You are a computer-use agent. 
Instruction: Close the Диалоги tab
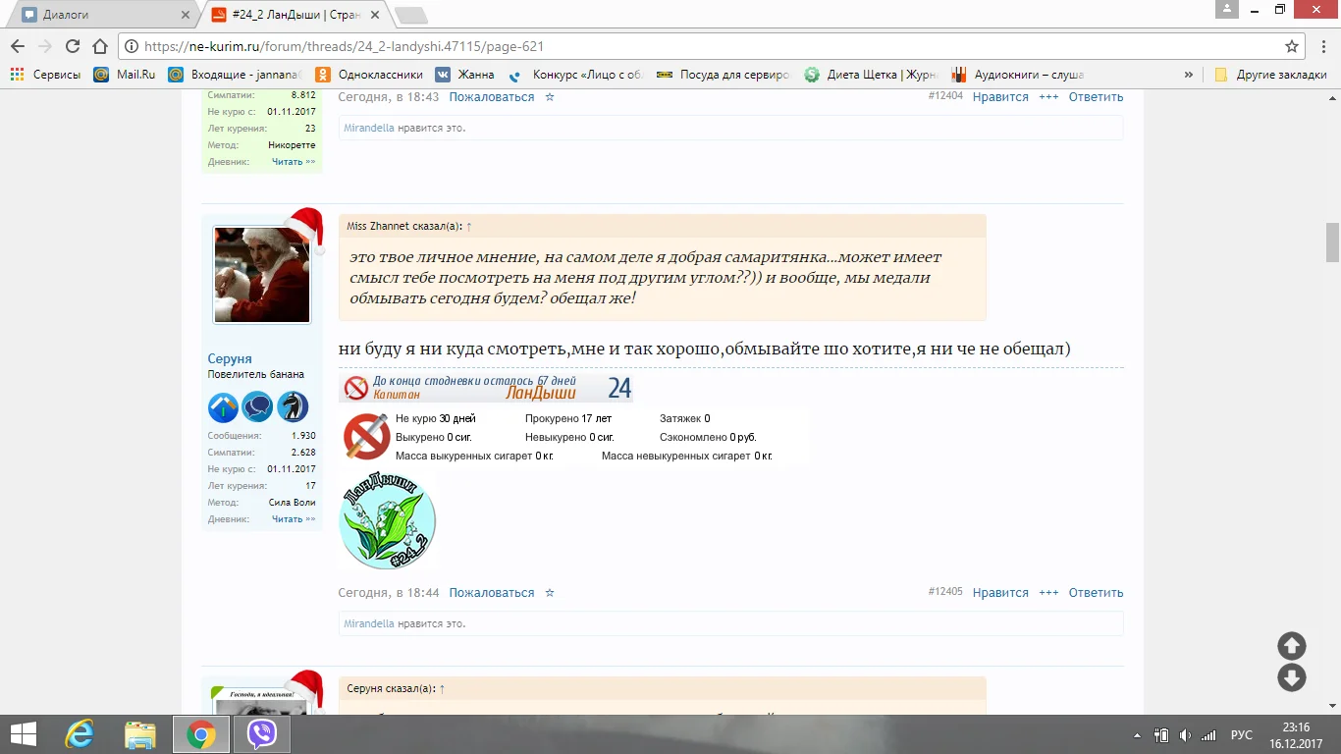[x=186, y=16]
